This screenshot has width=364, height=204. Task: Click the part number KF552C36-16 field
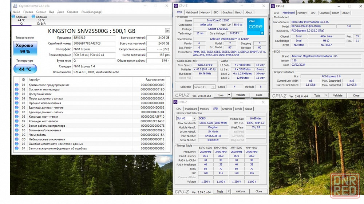click(x=213, y=136)
